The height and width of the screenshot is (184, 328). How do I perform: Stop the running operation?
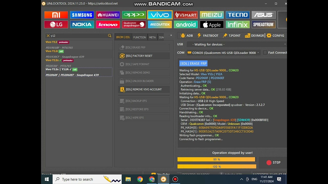[x=273, y=163]
